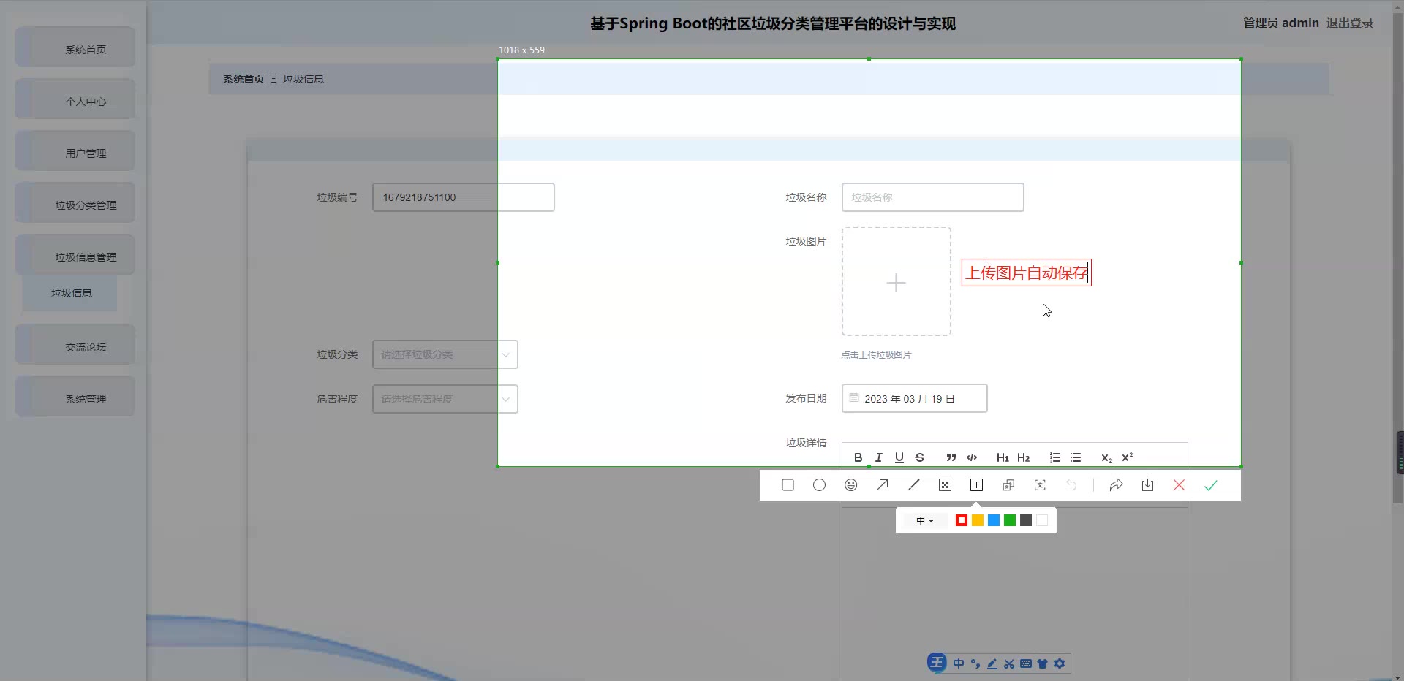Insert blockquote in rich text editor
The image size is (1404, 681).
coord(951,457)
